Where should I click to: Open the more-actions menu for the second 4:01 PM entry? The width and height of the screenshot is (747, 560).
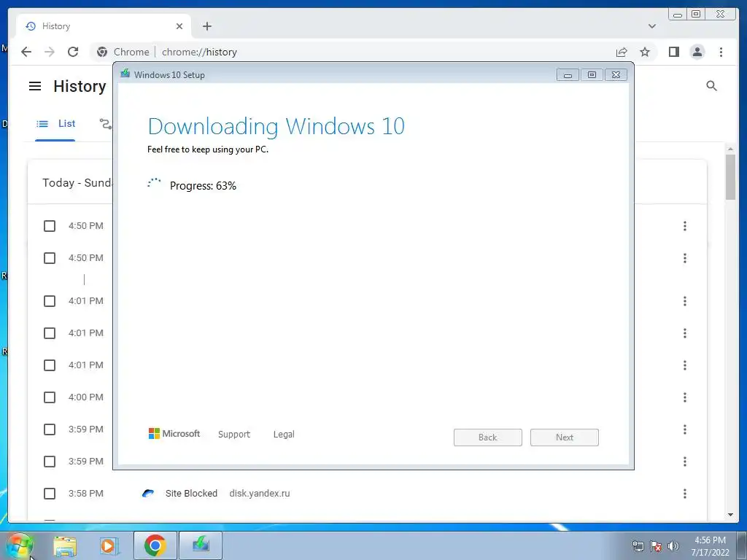[x=684, y=333]
